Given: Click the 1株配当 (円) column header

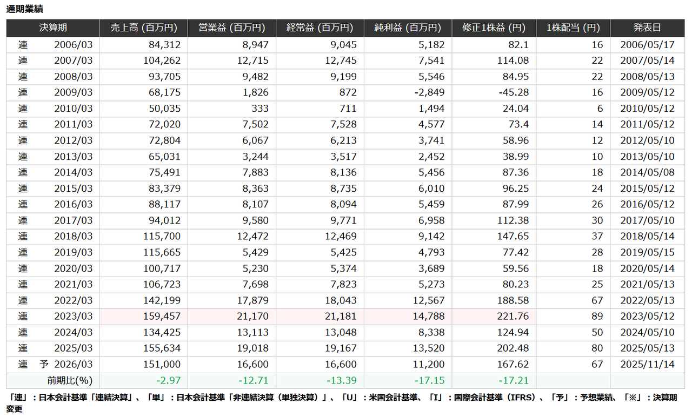Looking at the screenshot, I should 573,28.
